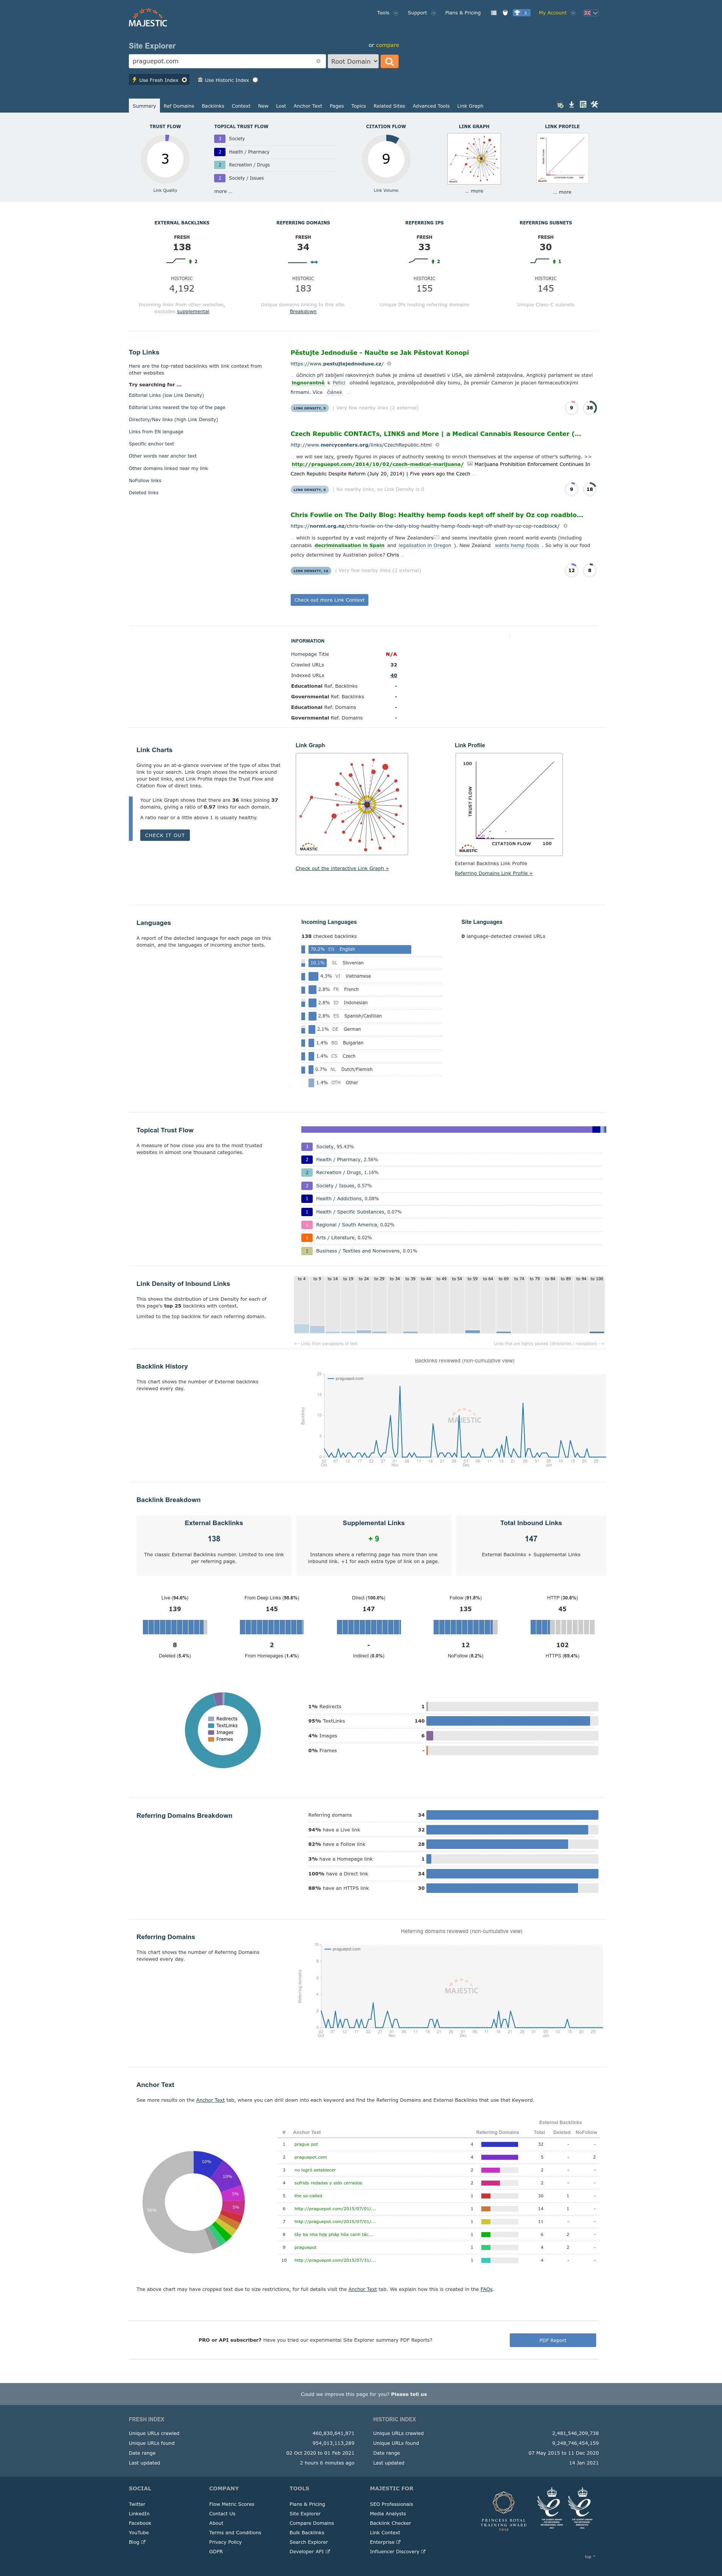Click the report table icon beside tabs
This screenshot has height=2576, width=722.
click(583, 104)
